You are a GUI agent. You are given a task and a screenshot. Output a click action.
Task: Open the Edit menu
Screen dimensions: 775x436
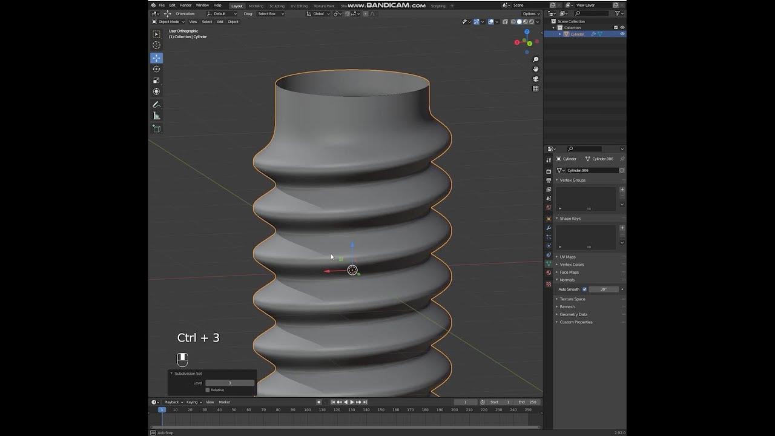point(173,5)
